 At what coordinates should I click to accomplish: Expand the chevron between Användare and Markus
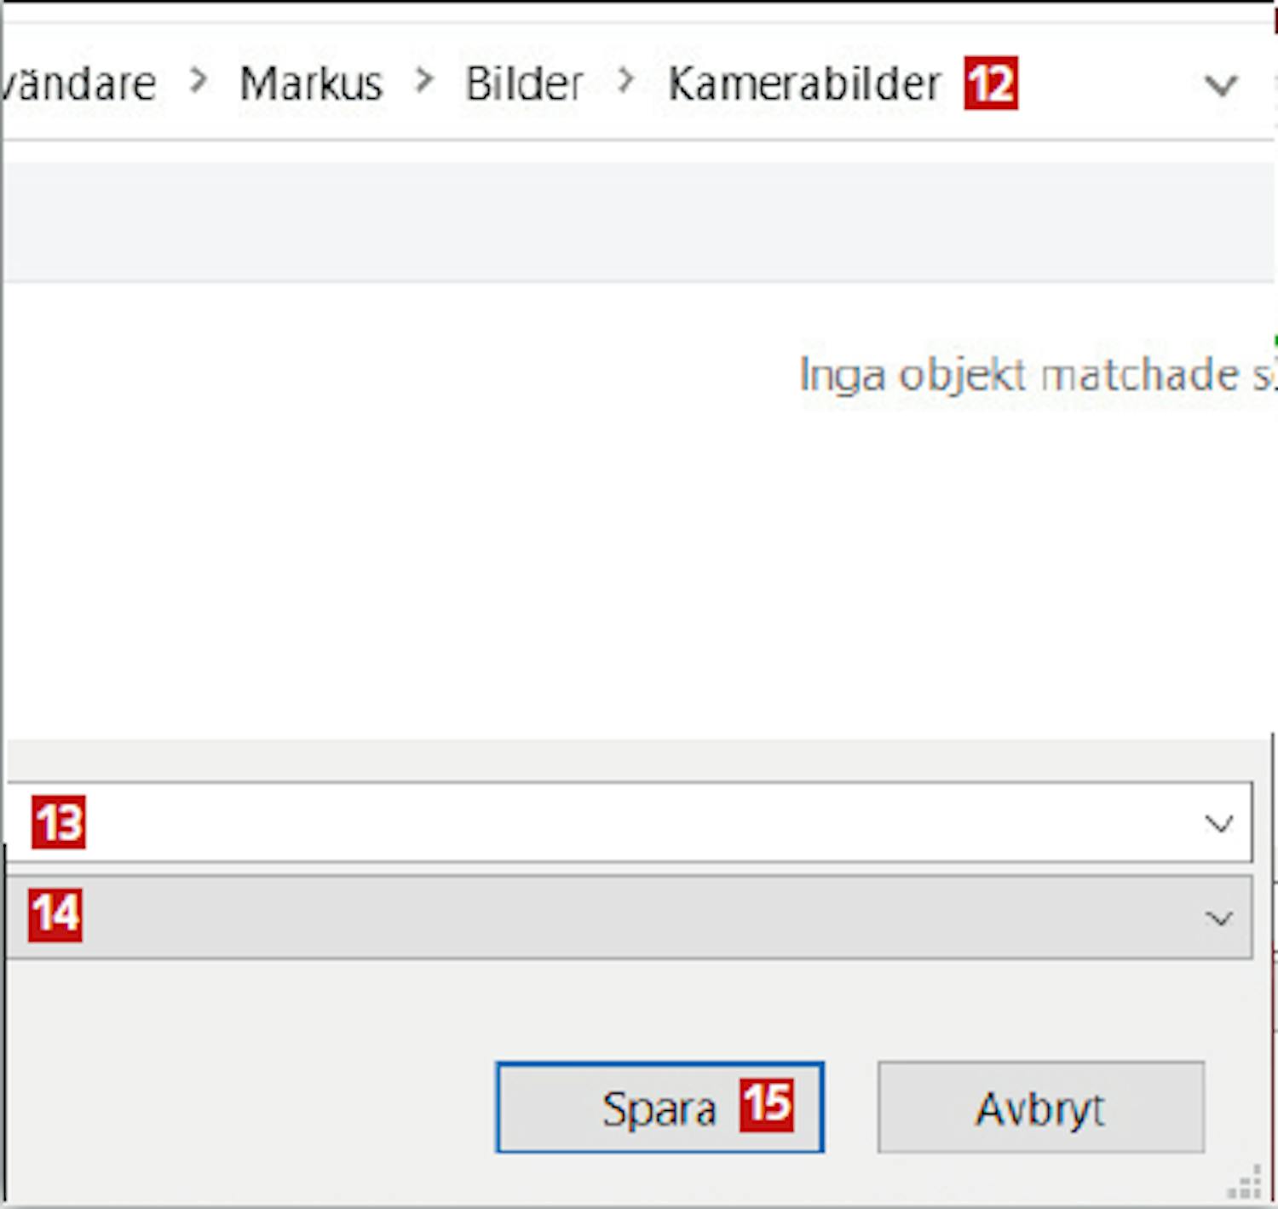pos(199,81)
